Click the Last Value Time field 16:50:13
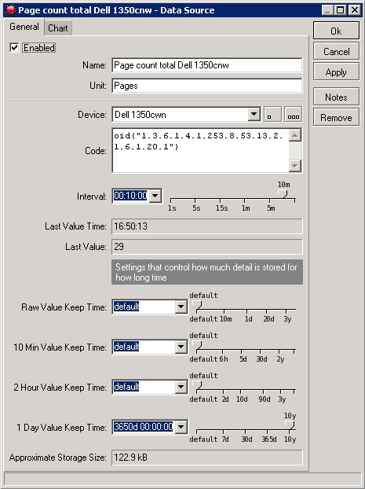This screenshot has height=489, width=365. tap(207, 226)
